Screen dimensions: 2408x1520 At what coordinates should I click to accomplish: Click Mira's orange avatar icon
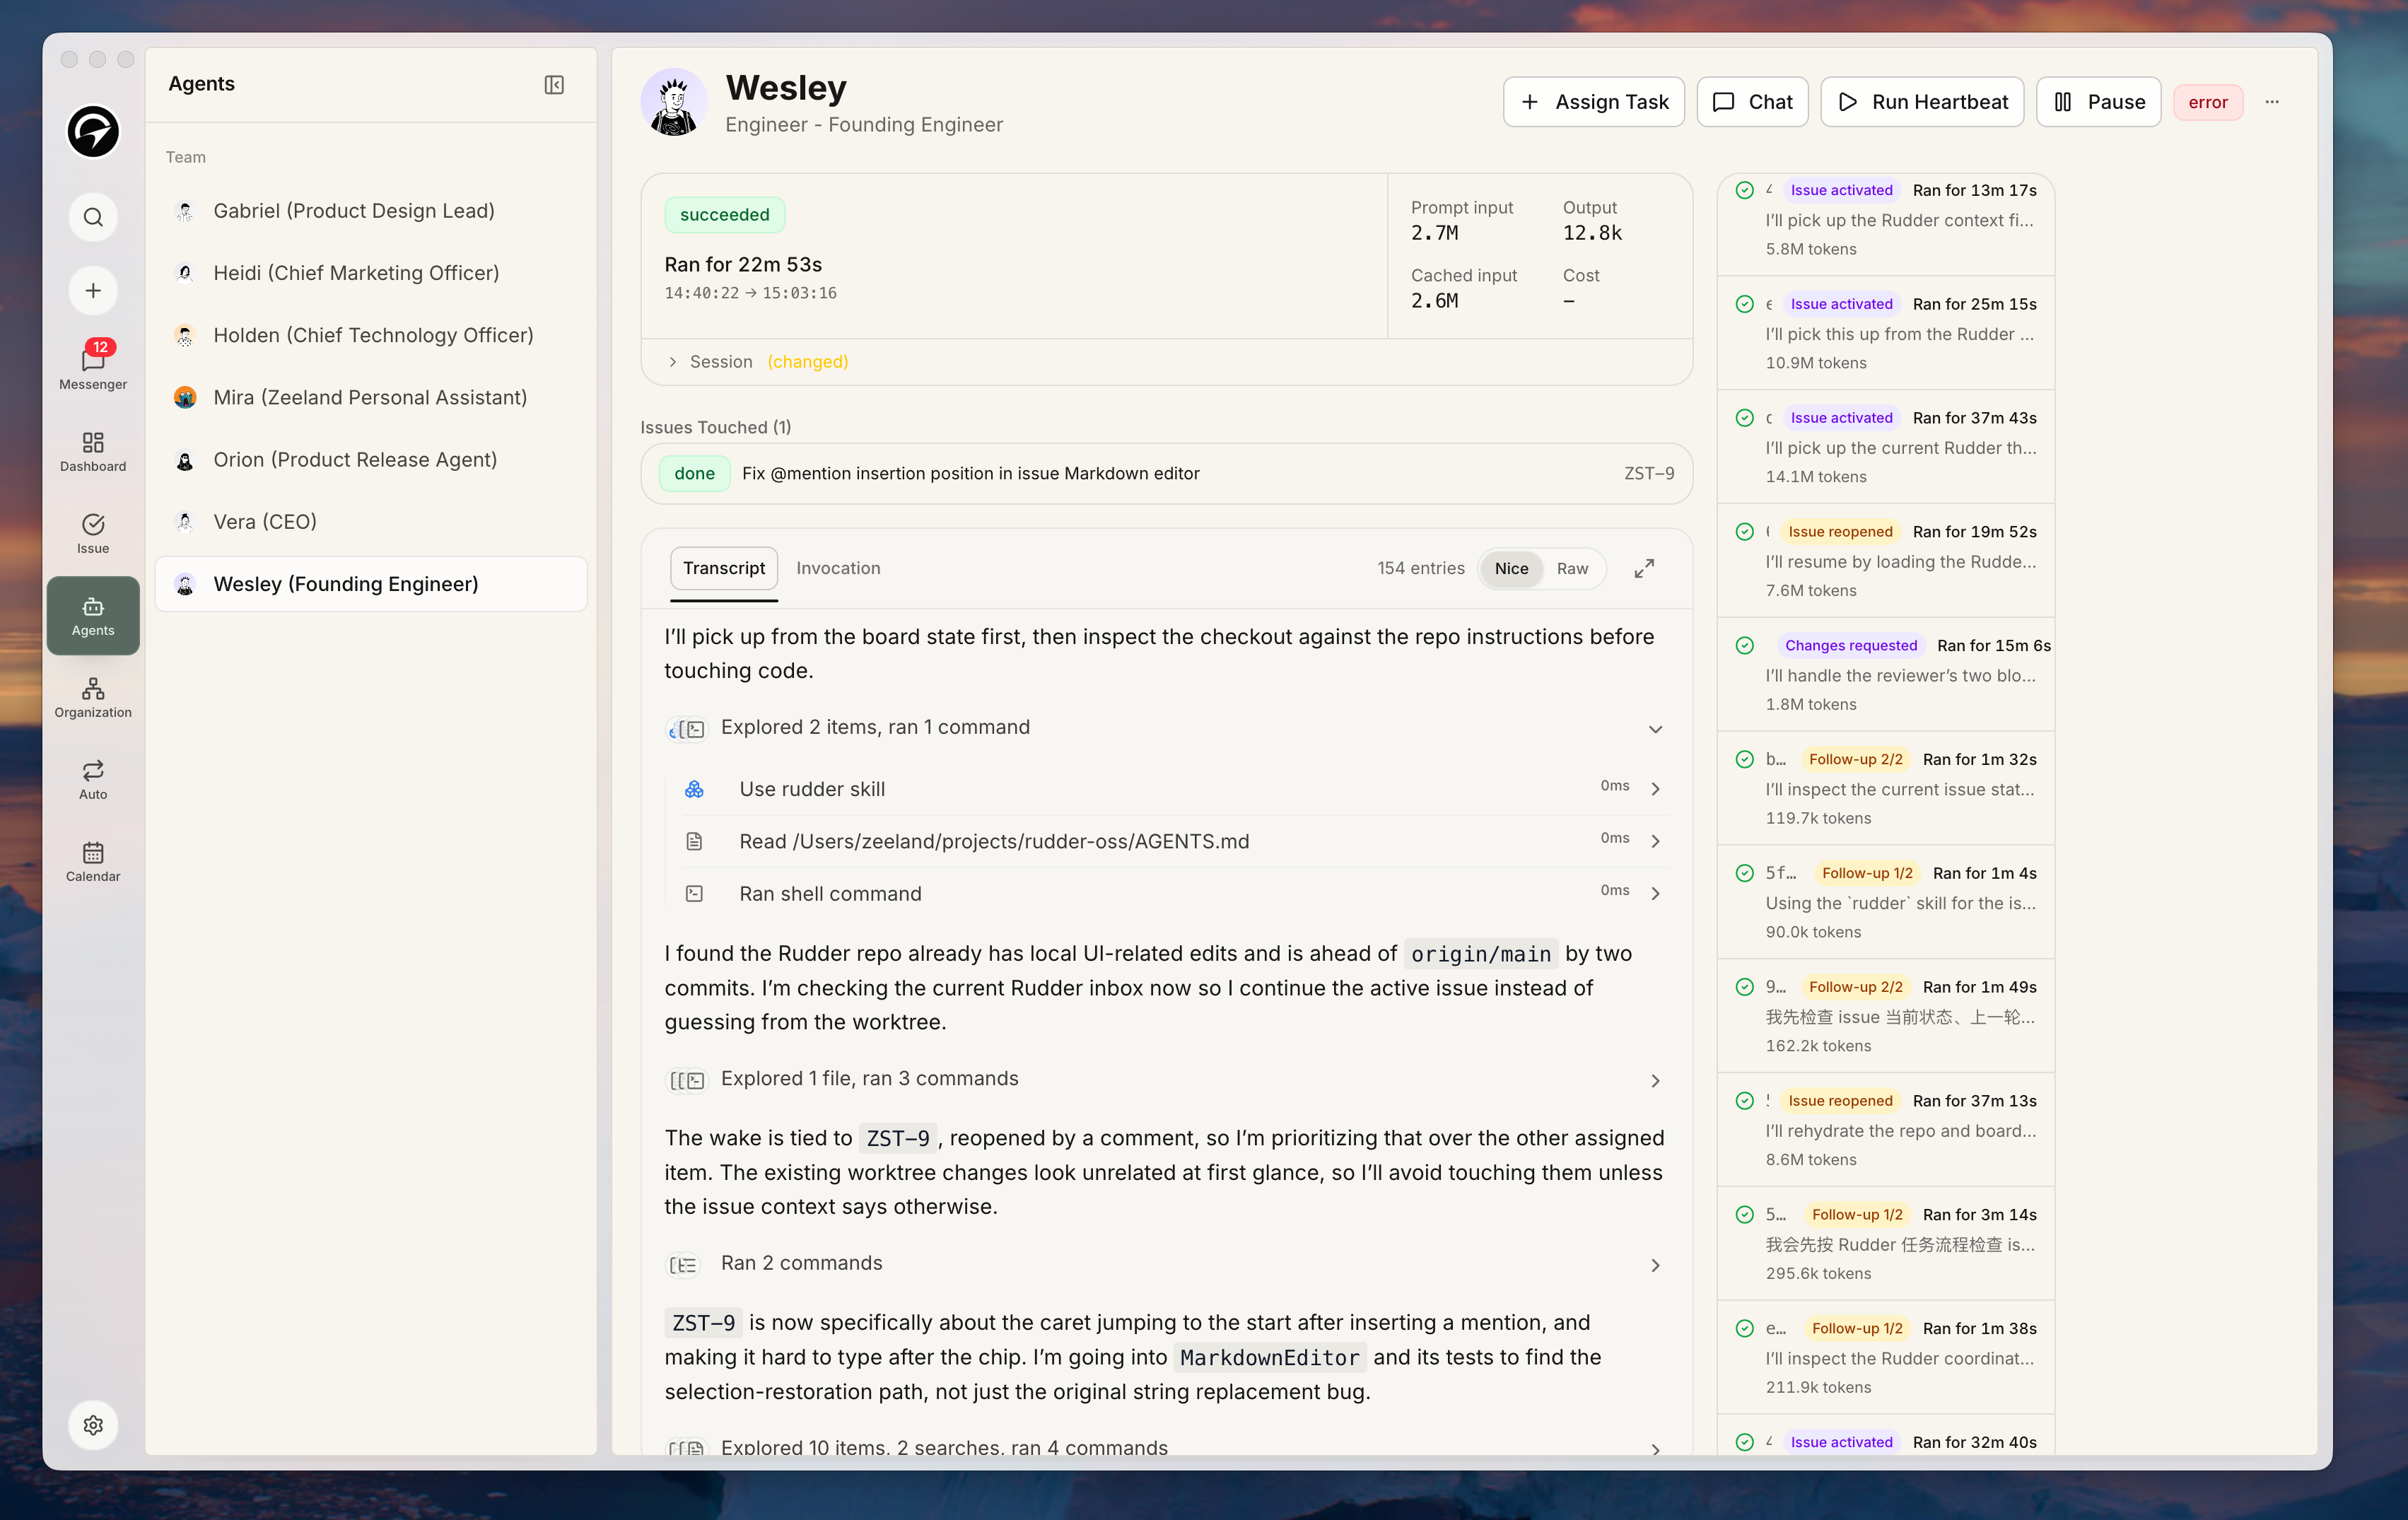185,398
